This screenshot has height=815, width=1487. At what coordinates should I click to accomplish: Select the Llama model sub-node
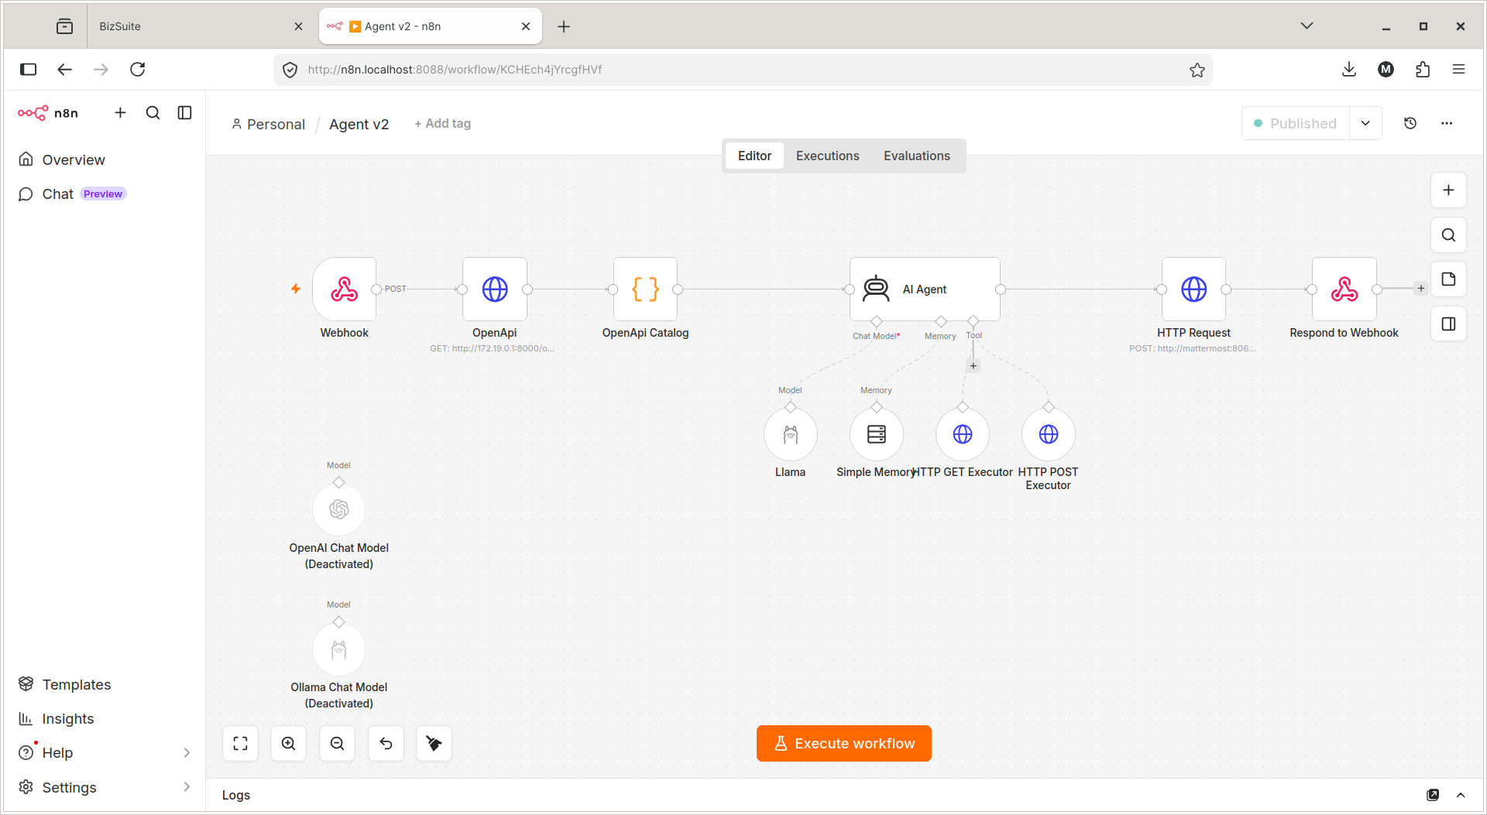click(x=790, y=434)
